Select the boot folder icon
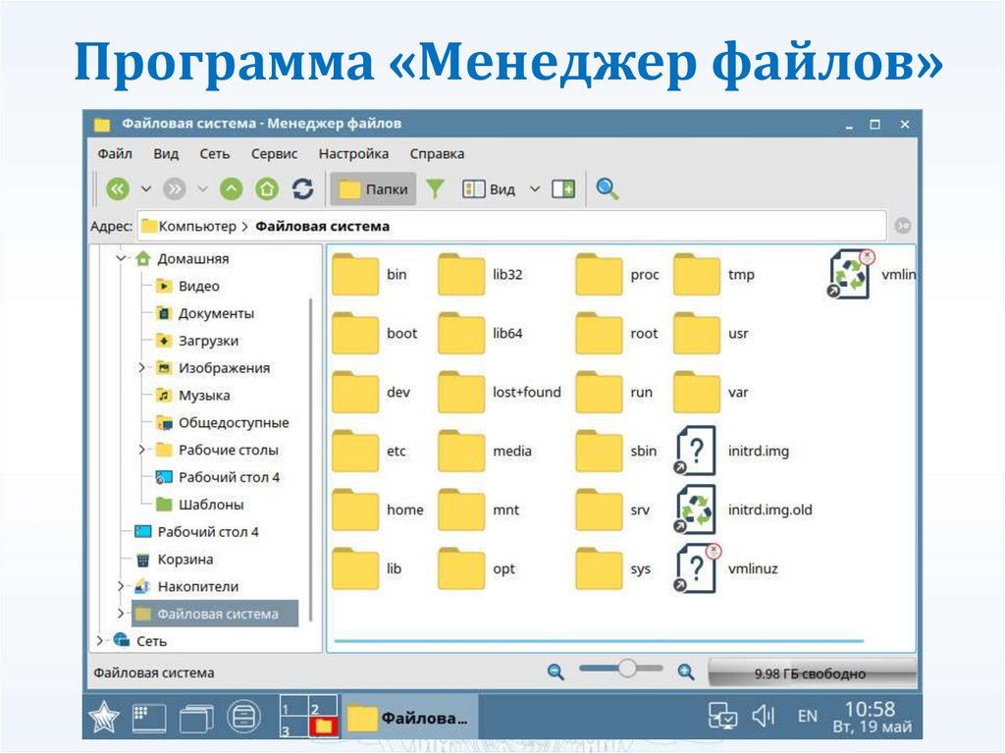The width and height of the screenshot is (1005, 753). tap(355, 334)
